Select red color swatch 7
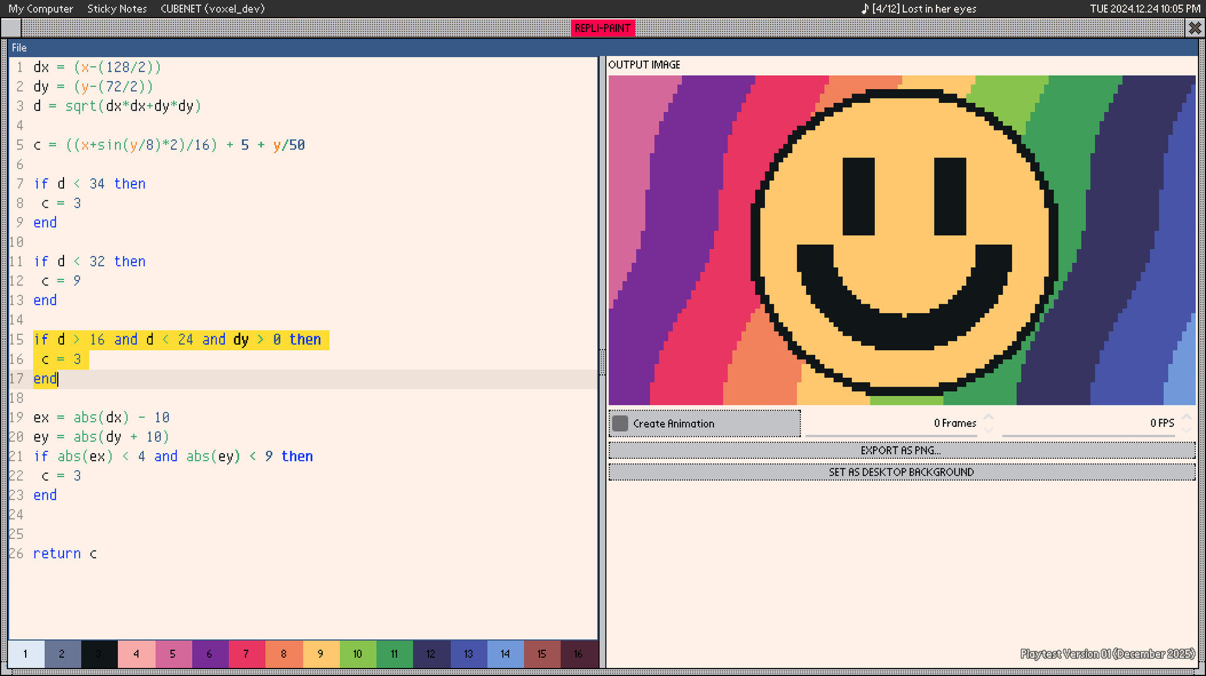 [x=246, y=654]
